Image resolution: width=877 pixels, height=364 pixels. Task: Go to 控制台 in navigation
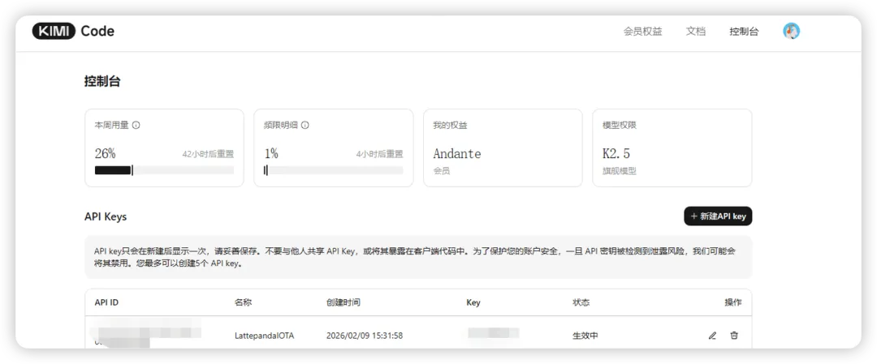click(744, 32)
